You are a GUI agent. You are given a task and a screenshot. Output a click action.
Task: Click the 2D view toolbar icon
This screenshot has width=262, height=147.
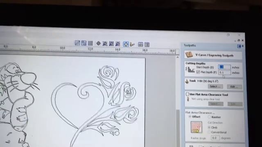pos(77,43)
